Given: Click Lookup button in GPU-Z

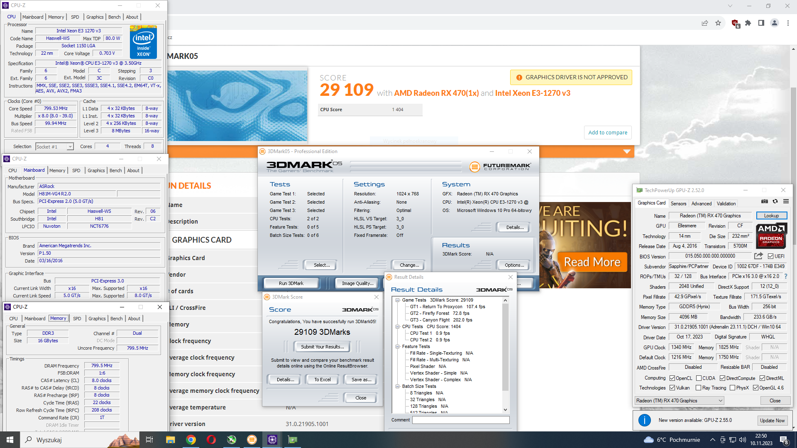Looking at the screenshot, I should [771, 216].
